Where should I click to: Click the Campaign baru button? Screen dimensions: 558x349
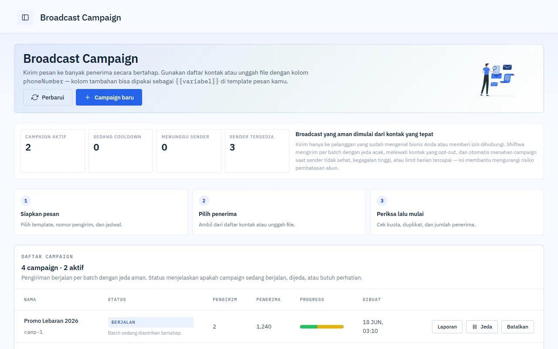tap(109, 97)
